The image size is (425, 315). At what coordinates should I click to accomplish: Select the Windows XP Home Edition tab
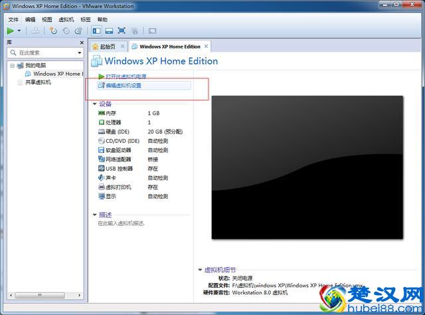170,47
